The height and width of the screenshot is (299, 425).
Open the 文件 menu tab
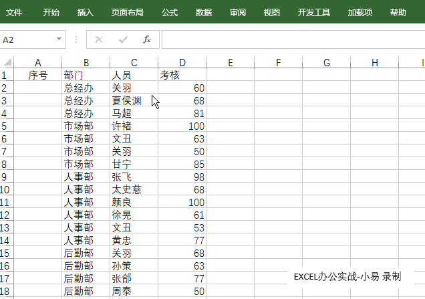[14, 12]
